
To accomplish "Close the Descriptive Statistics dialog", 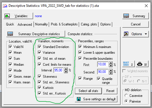I will (146, 6).
